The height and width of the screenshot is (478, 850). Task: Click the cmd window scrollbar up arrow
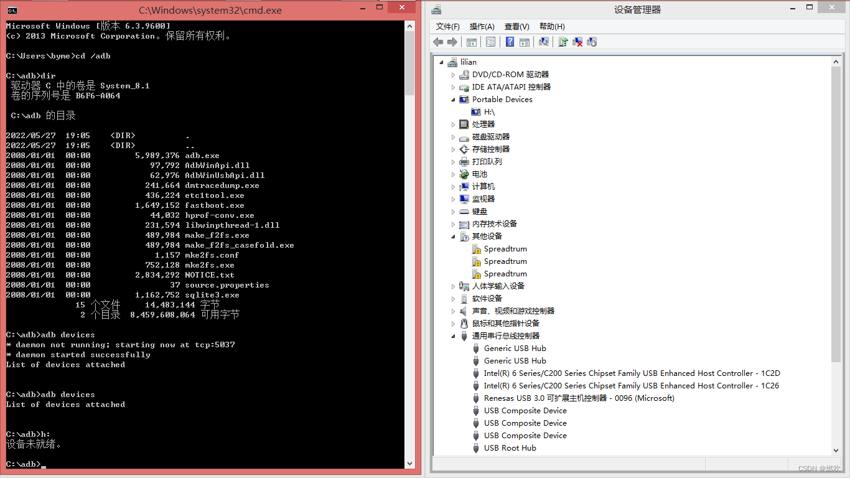coord(409,26)
